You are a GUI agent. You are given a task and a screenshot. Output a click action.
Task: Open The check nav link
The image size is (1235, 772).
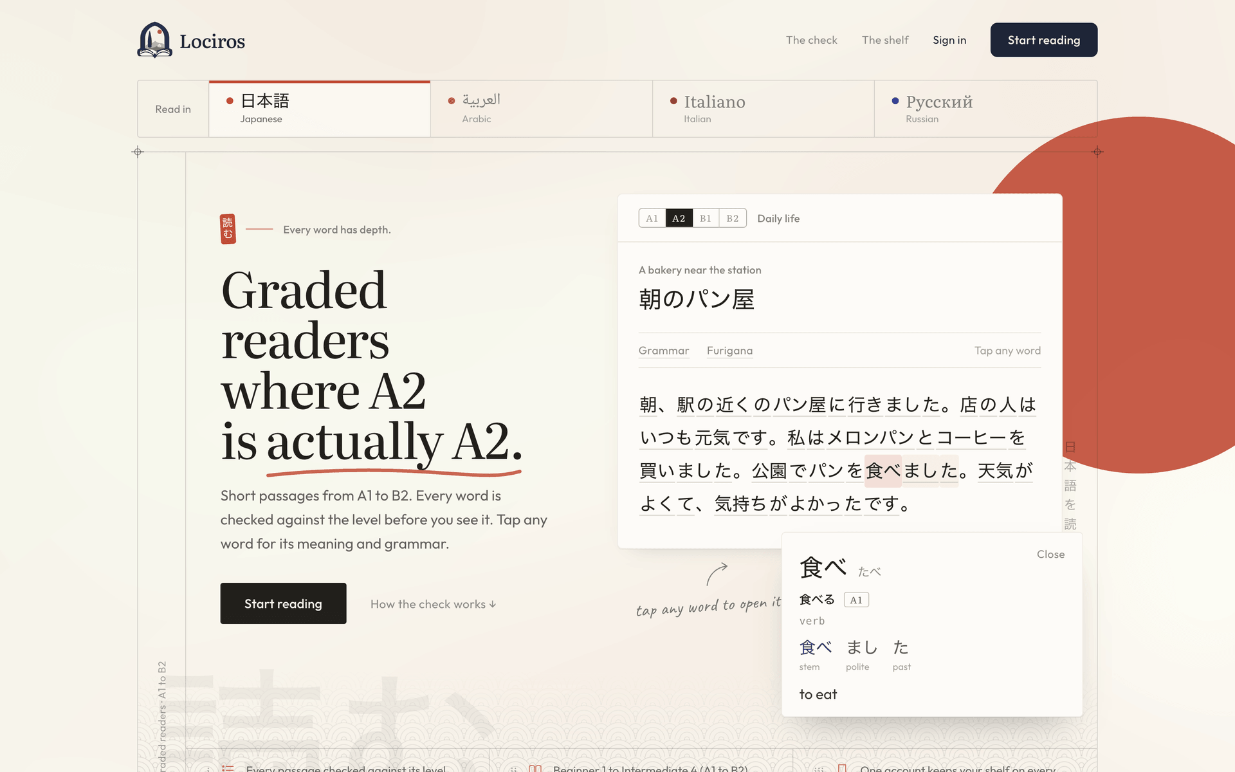[x=811, y=40]
